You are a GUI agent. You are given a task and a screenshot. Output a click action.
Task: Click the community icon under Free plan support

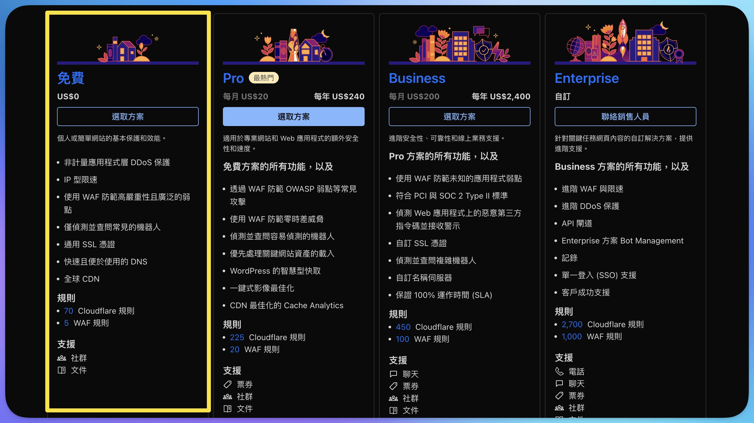point(61,358)
